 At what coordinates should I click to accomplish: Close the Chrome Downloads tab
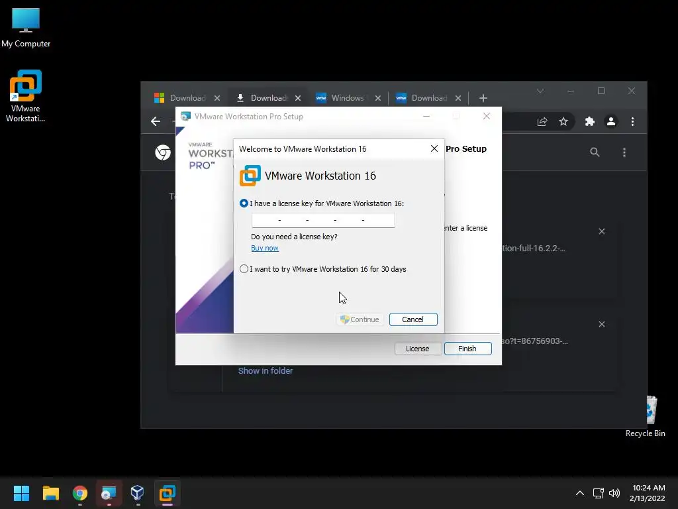tap(298, 98)
